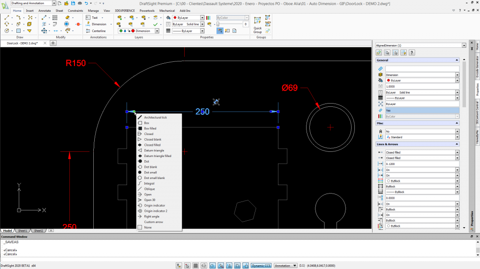The image size is (480, 269).
Task: Select 'Datum triangle' arrow style
Action: tap(154, 150)
